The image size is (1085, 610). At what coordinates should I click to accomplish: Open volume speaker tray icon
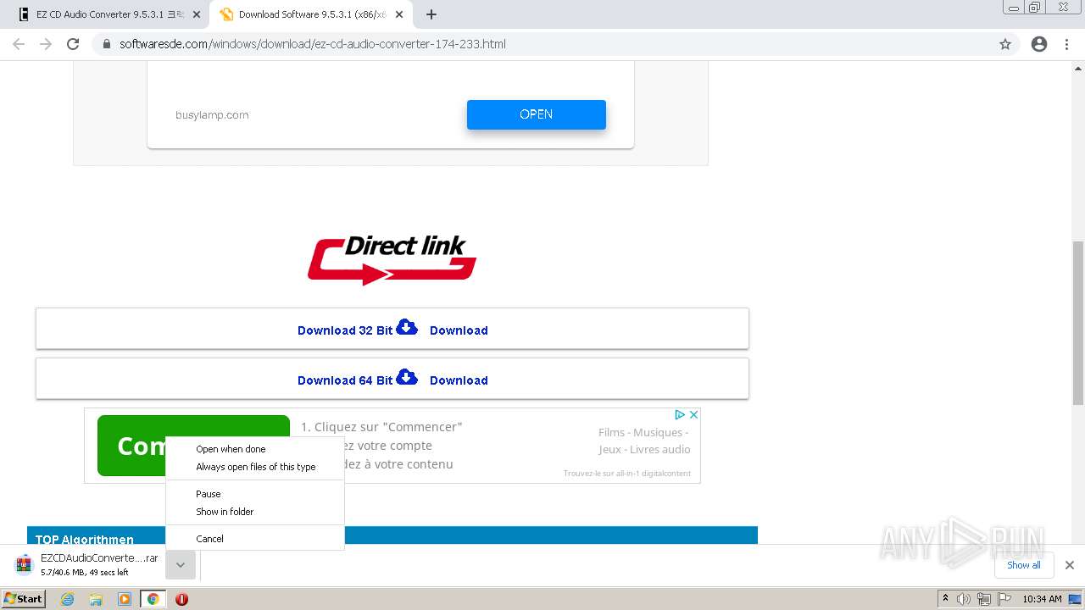964,599
